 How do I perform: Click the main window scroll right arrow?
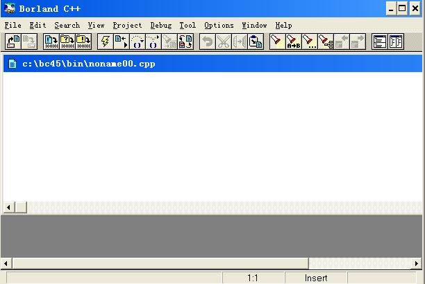417,263
